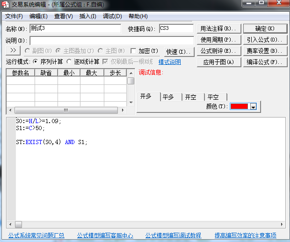Click the 公式测评(E) button
Image resolution: width=290 pixels, height=242 pixels.
[219, 51]
